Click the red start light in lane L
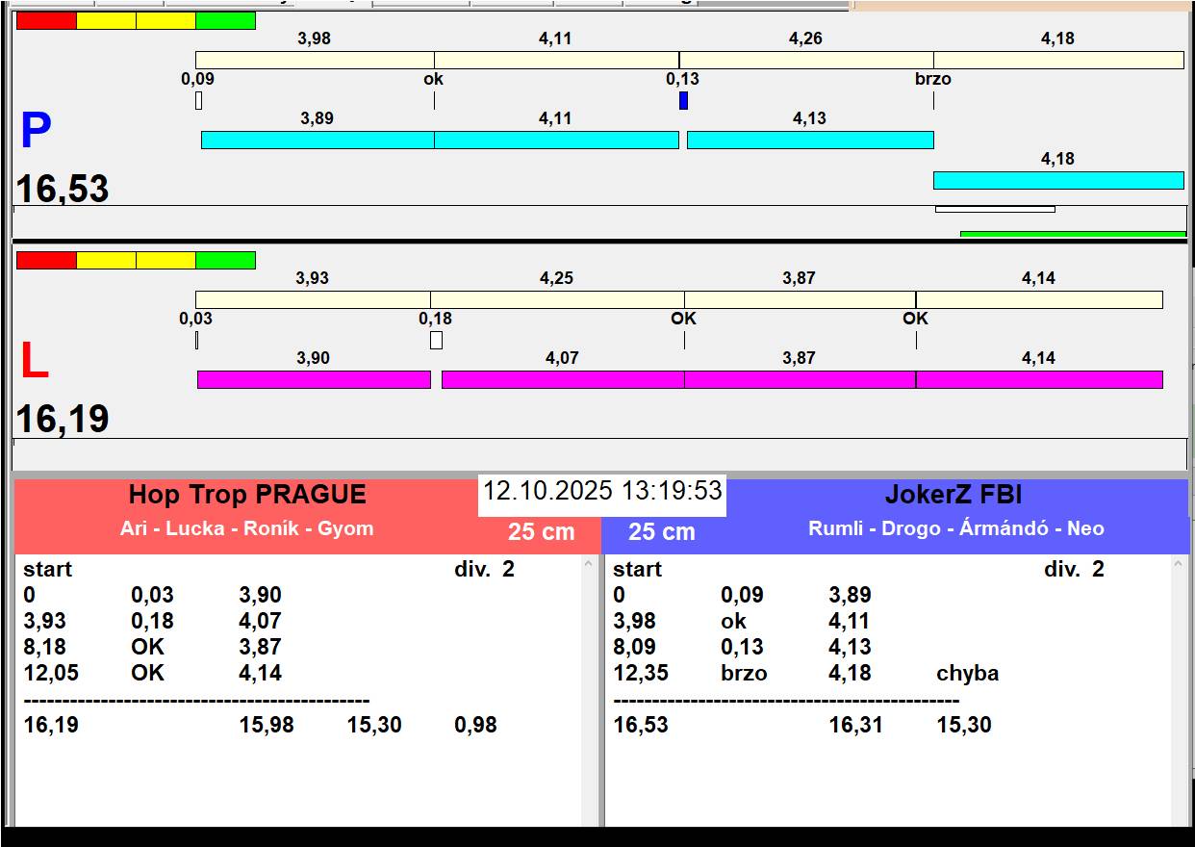The image size is (1195, 847). tap(46, 260)
